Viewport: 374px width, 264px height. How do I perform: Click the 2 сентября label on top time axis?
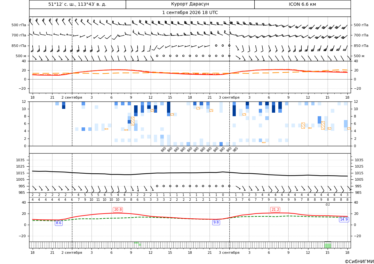coord(72,97)
